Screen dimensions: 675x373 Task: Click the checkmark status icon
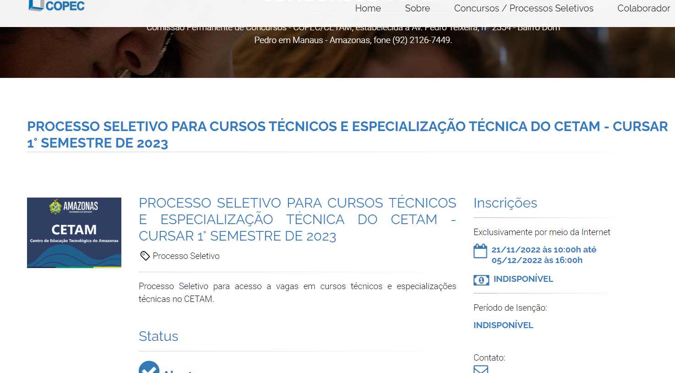pyautogui.click(x=149, y=367)
